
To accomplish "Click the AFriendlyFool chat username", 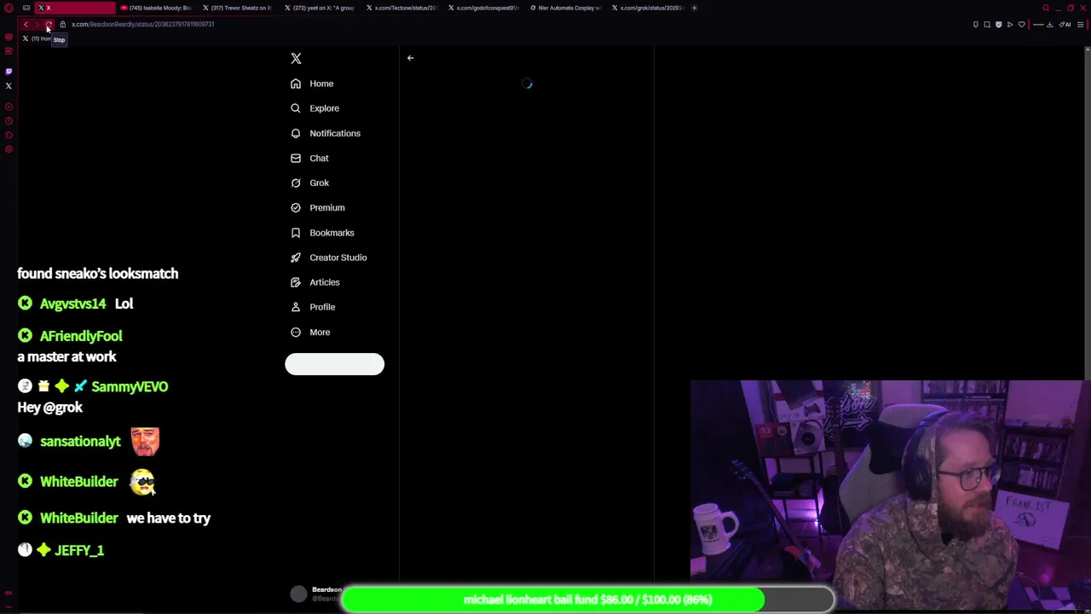I will [x=81, y=336].
